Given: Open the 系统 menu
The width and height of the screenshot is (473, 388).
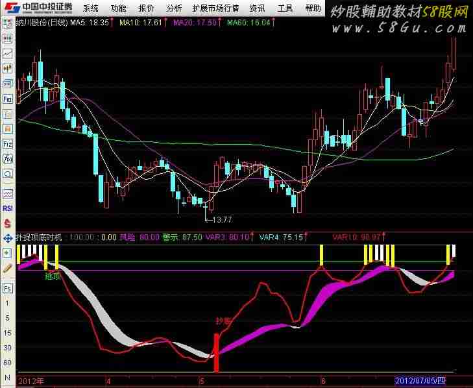Looking at the screenshot, I should point(90,8).
